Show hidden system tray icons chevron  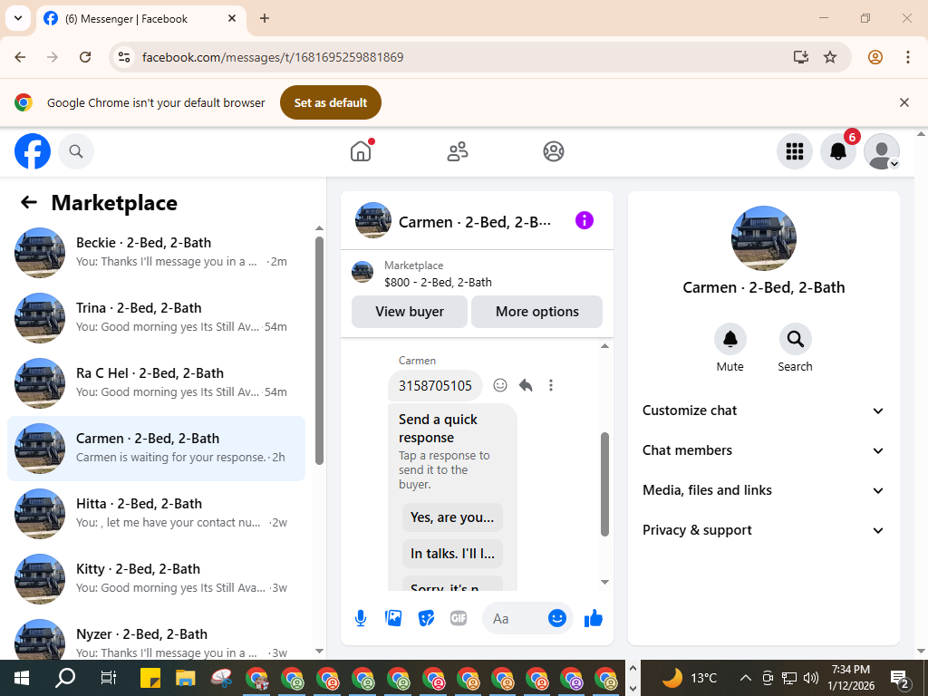click(x=745, y=678)
